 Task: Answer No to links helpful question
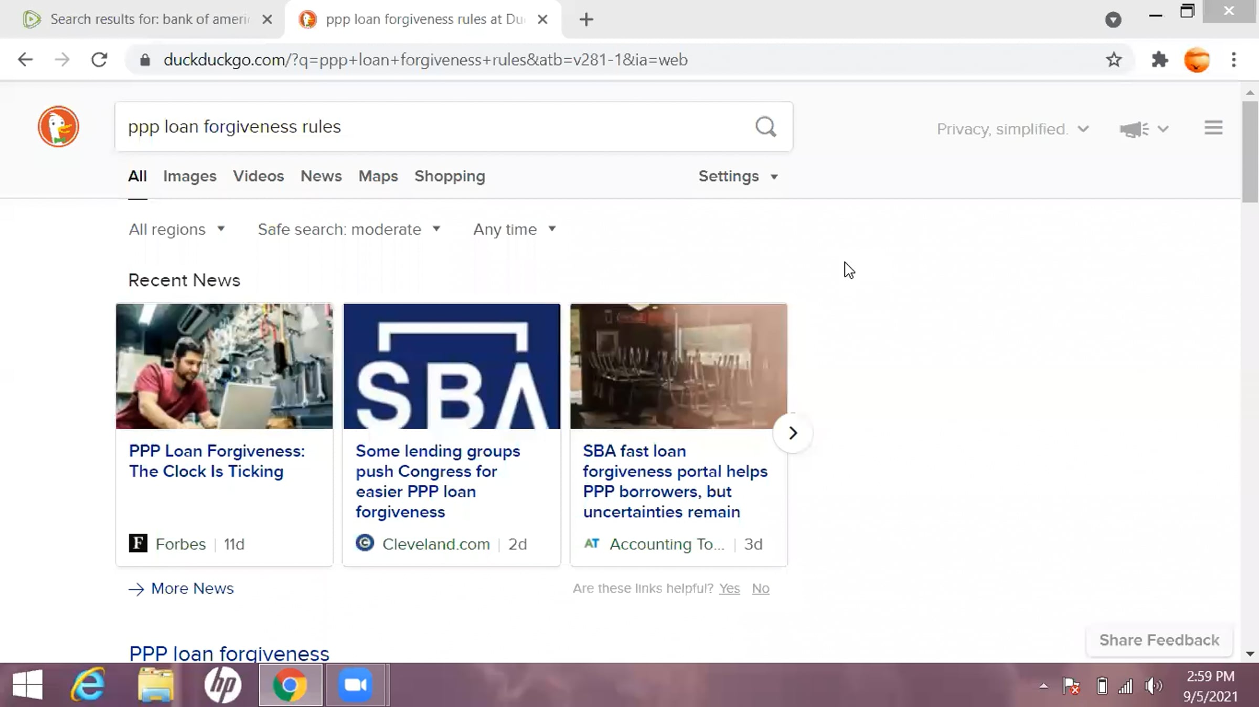[x=761, y=589]
